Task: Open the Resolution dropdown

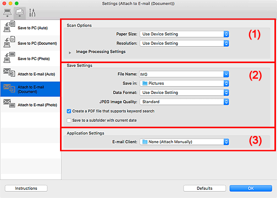Action: [x=184, y=43]
